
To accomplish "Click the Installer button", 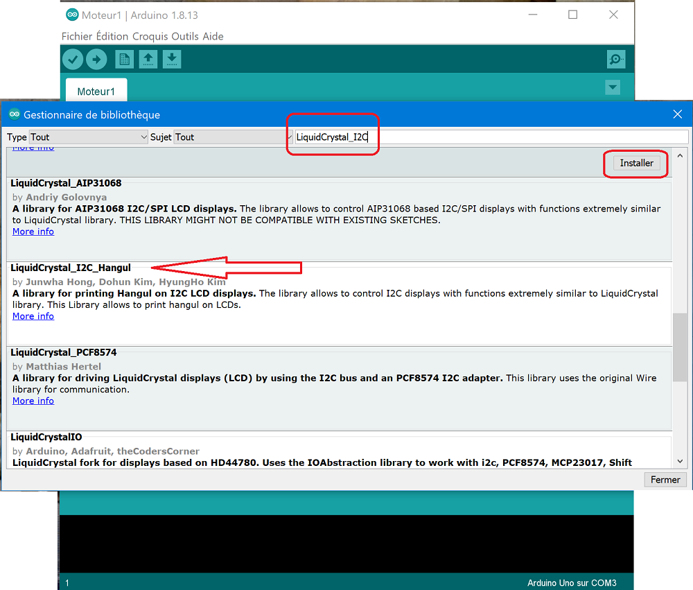I will click(636, 163).
